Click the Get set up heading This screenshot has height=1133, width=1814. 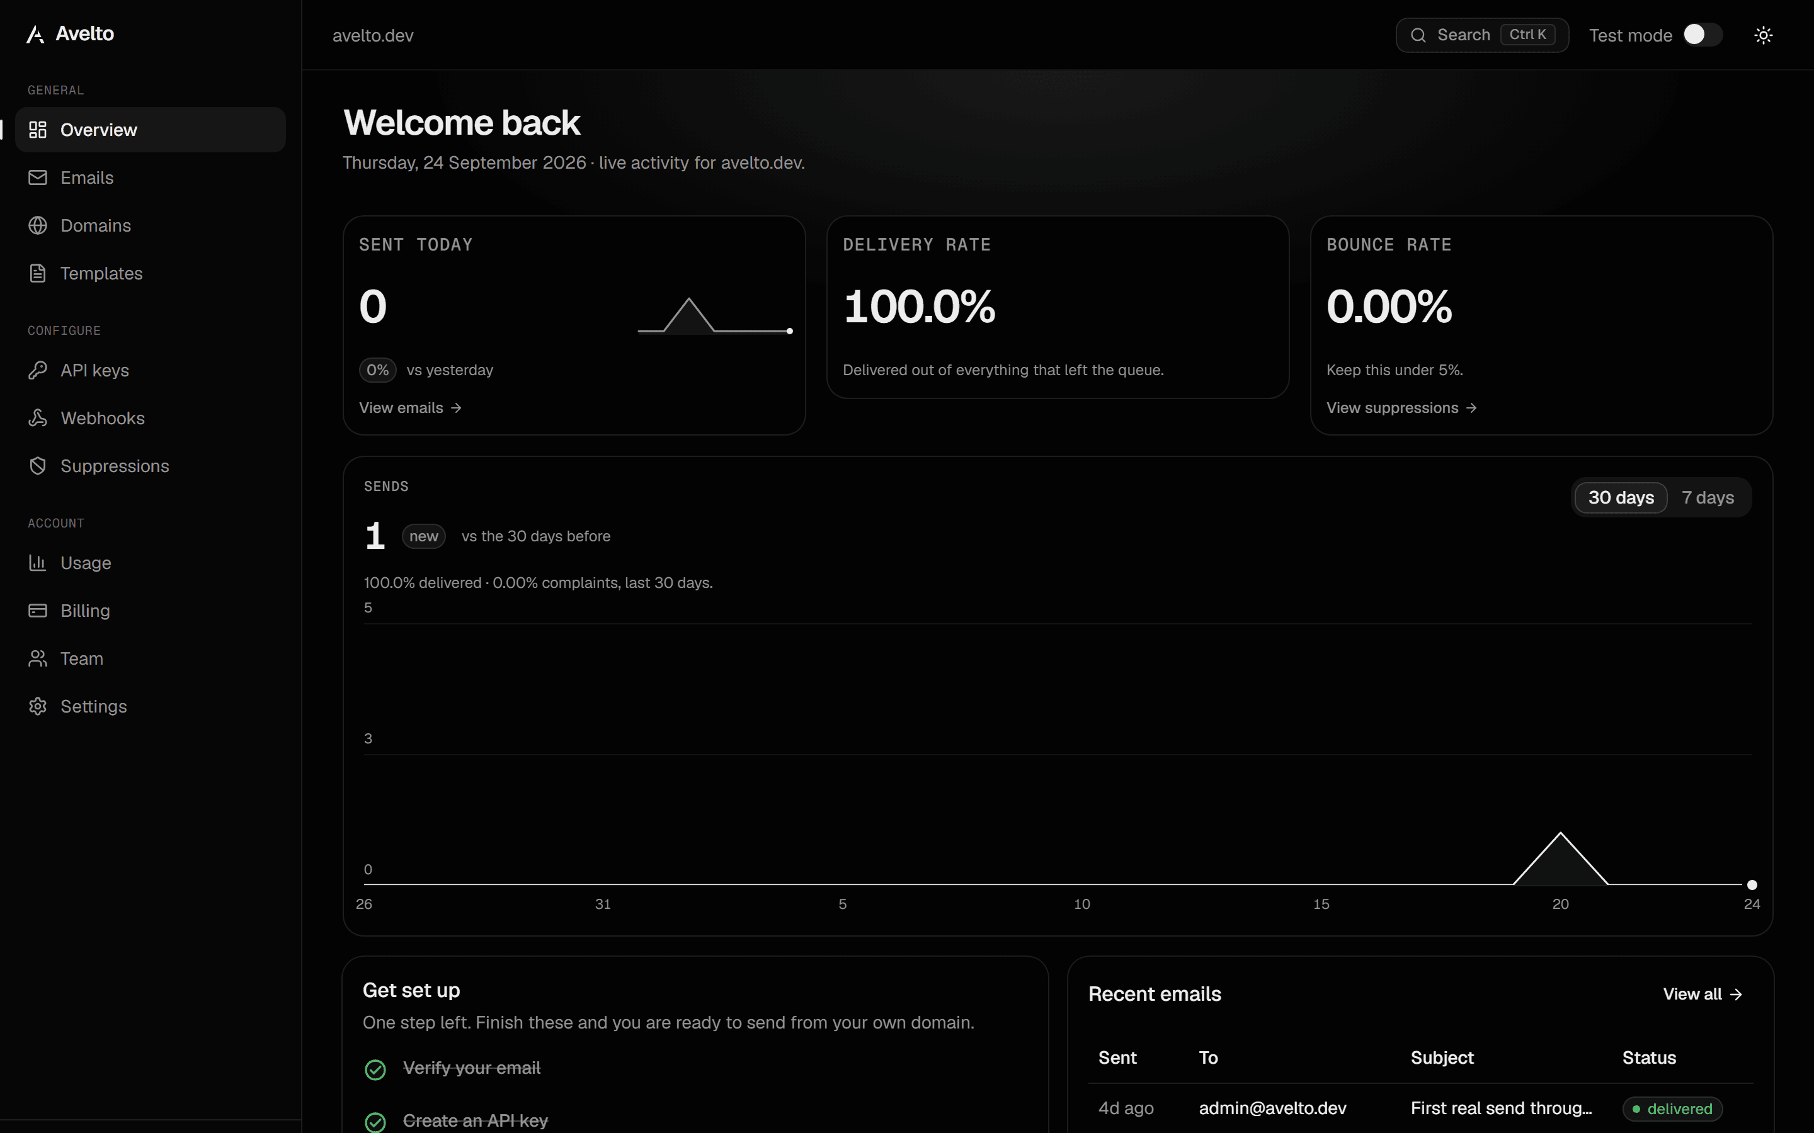pyautogui.click(x=411, y=991)
